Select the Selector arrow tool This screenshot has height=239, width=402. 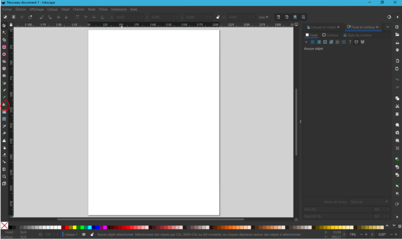[4, 26]
